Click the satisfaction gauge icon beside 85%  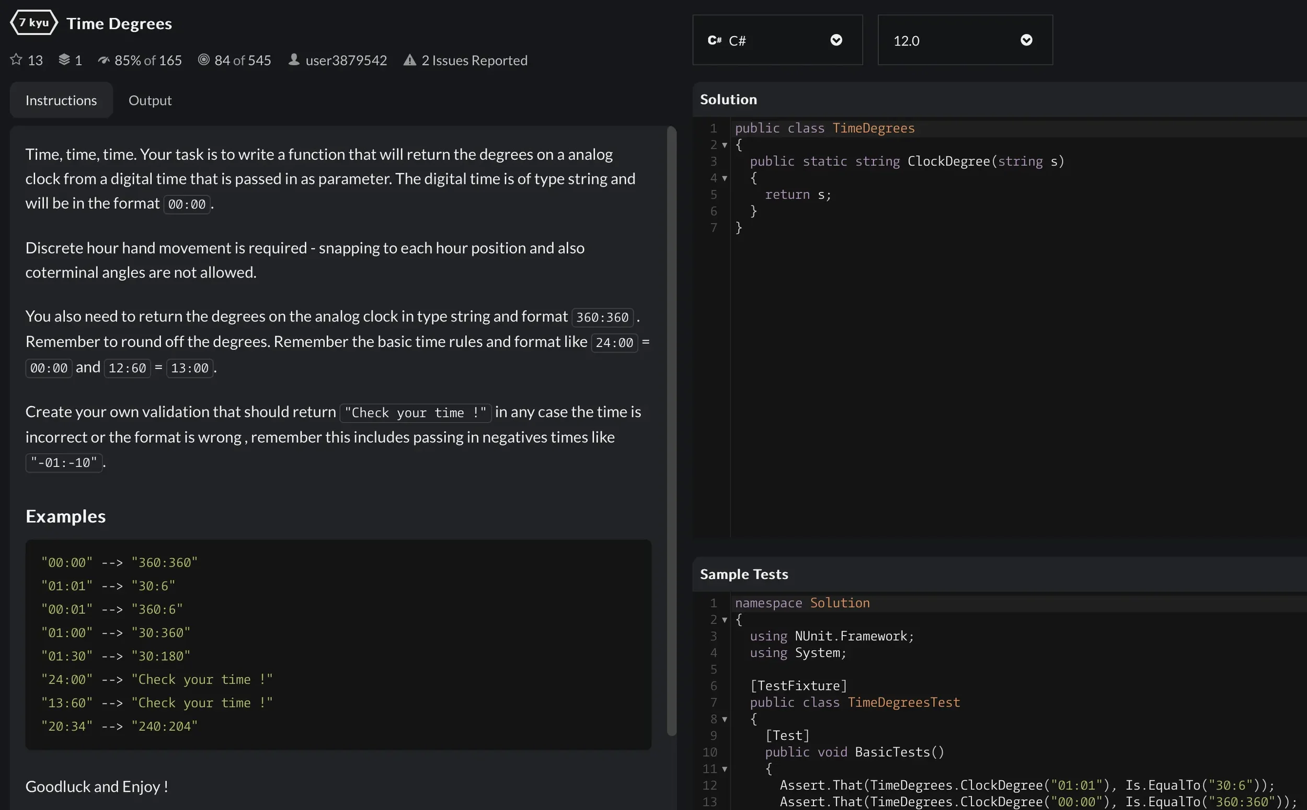[x=104, y=60]
